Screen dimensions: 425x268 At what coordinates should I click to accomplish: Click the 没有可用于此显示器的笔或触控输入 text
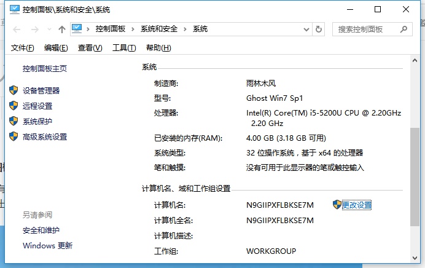305,168
